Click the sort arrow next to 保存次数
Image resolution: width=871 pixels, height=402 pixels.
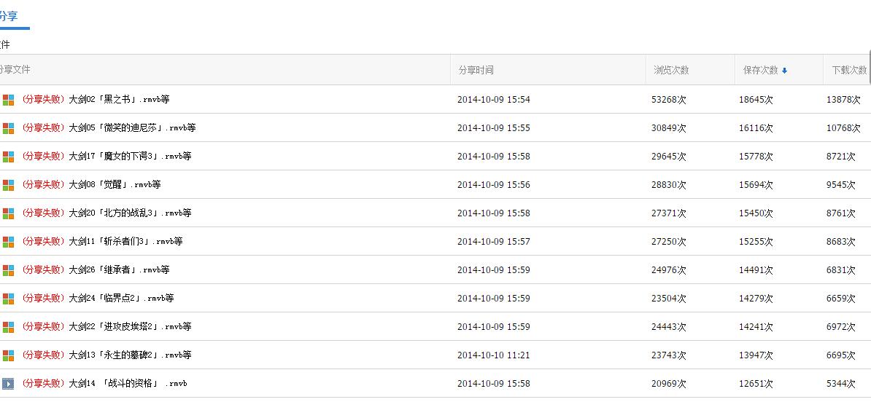pyautogui.click(x=785, y=71)
